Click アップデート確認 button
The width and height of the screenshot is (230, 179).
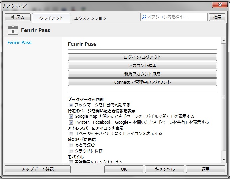[38, 169]
